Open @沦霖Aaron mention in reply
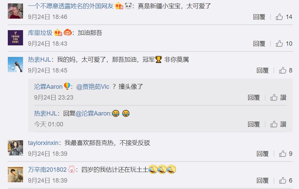 click(94, 113)
